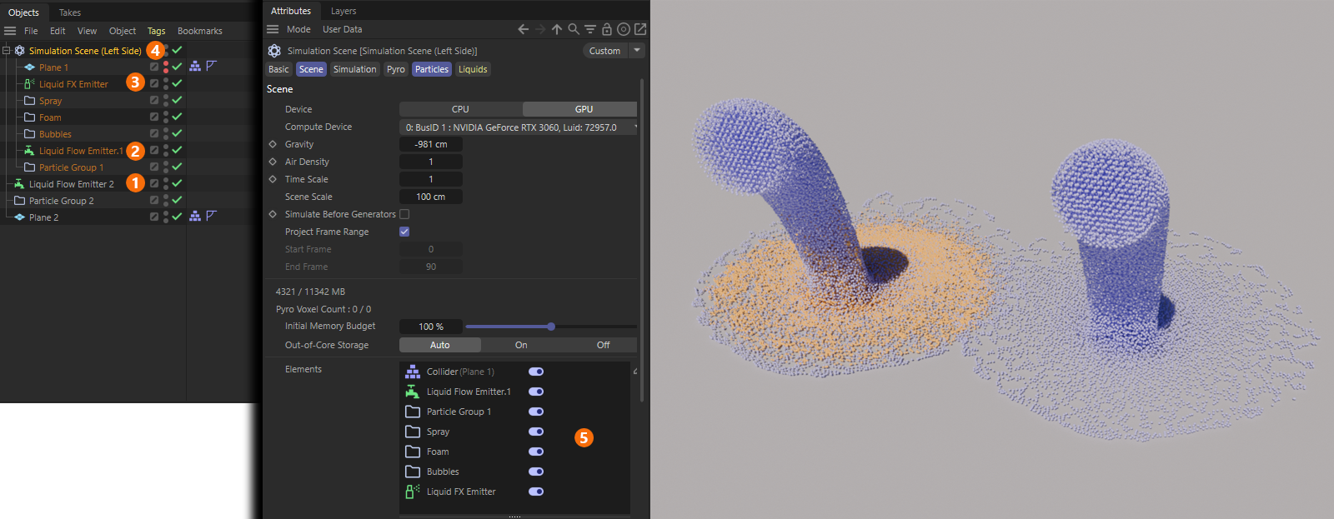Uncheck the Project Frame Range checkbox
The height and width of the screenshot is (519, 1334).
pos(404,232)
